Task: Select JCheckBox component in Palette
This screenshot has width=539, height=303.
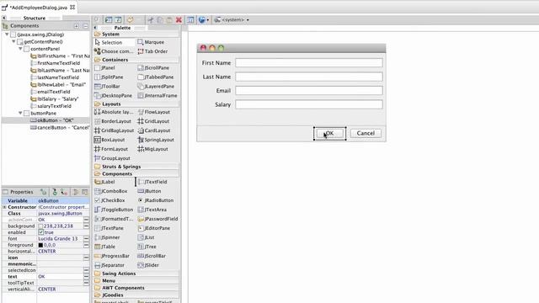Action: pyautogui.click(x=109, y=200)
